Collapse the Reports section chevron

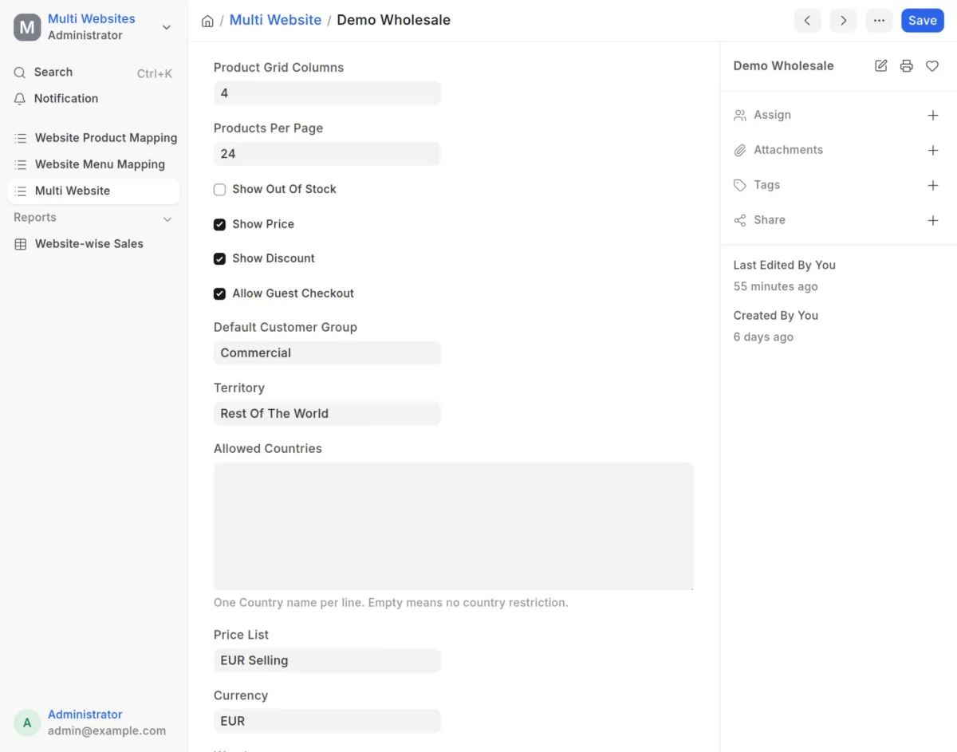(x=167, y=219)
